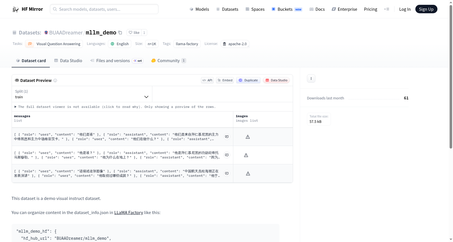Open Docs in the top navigation

317,9
